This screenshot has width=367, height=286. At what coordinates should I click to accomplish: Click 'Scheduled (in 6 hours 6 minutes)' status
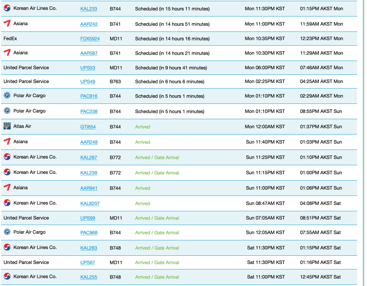click(x=170, y=82)
